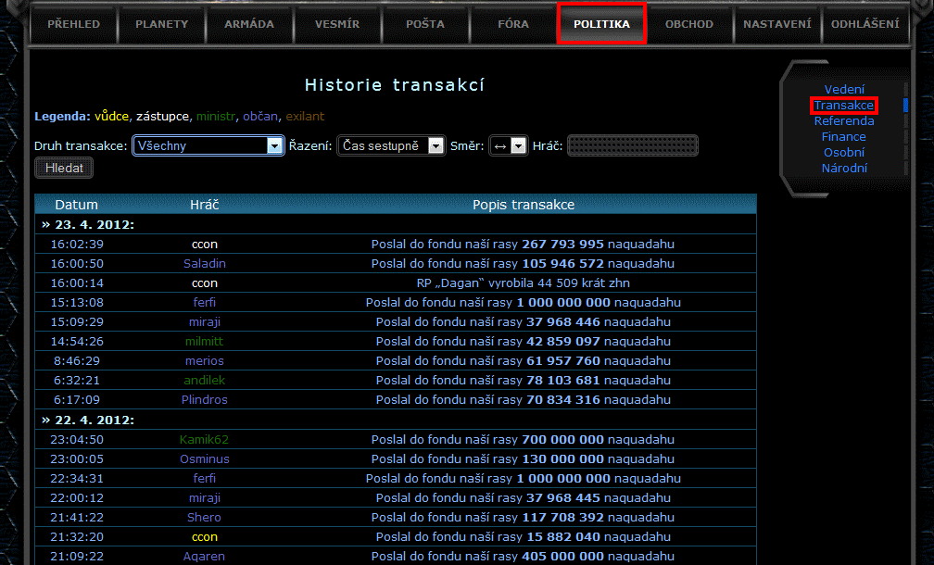Open Národní side menu link

point(844,169)
